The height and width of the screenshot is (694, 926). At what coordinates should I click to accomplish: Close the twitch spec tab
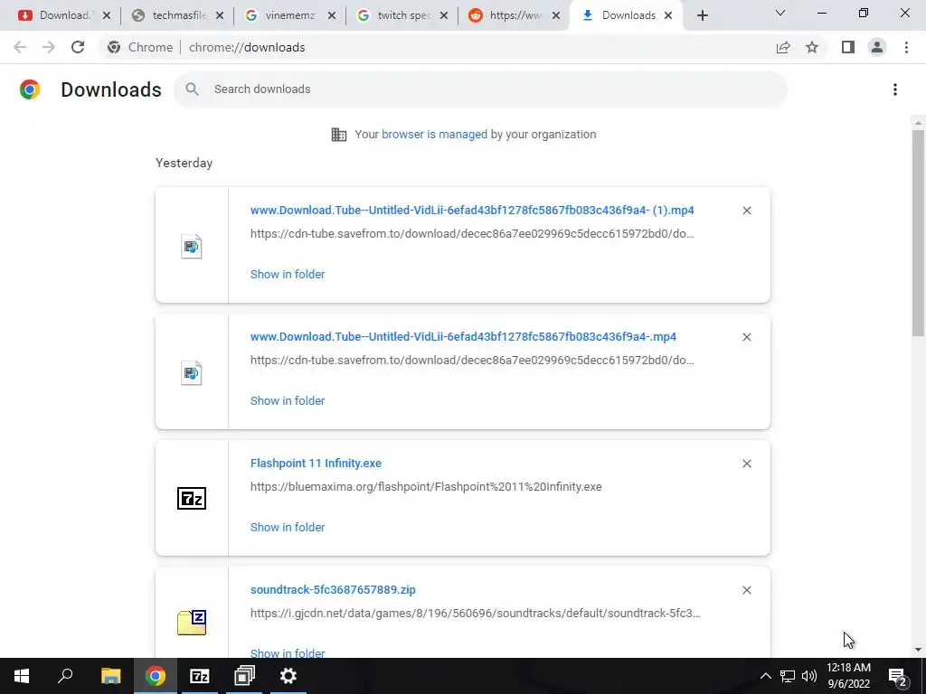click(x=443, y=15)
